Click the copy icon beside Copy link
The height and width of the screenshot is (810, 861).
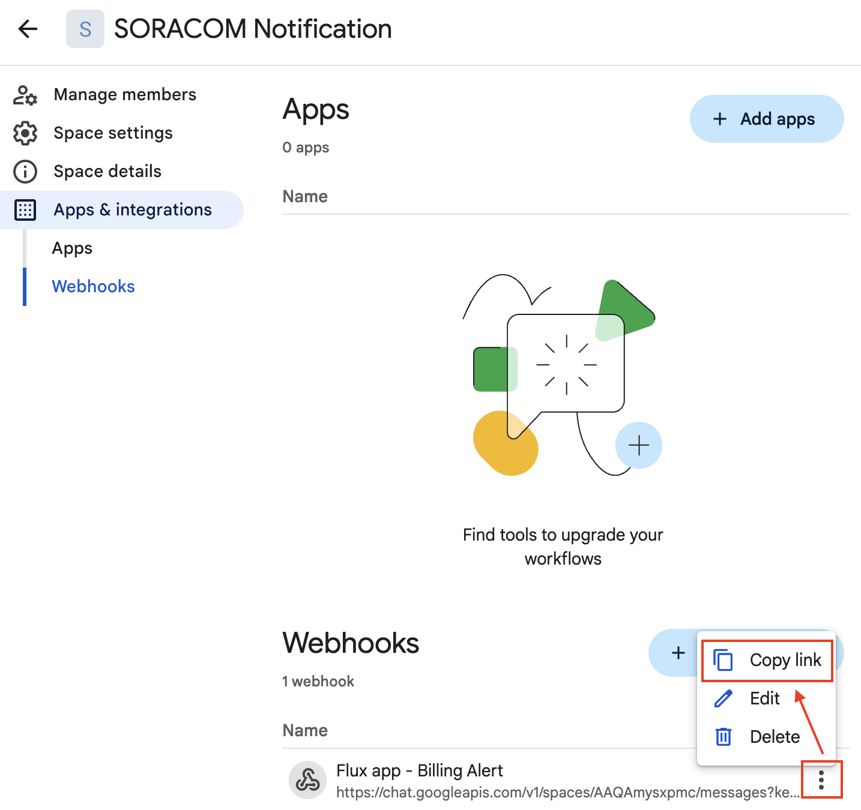(723, 660)
